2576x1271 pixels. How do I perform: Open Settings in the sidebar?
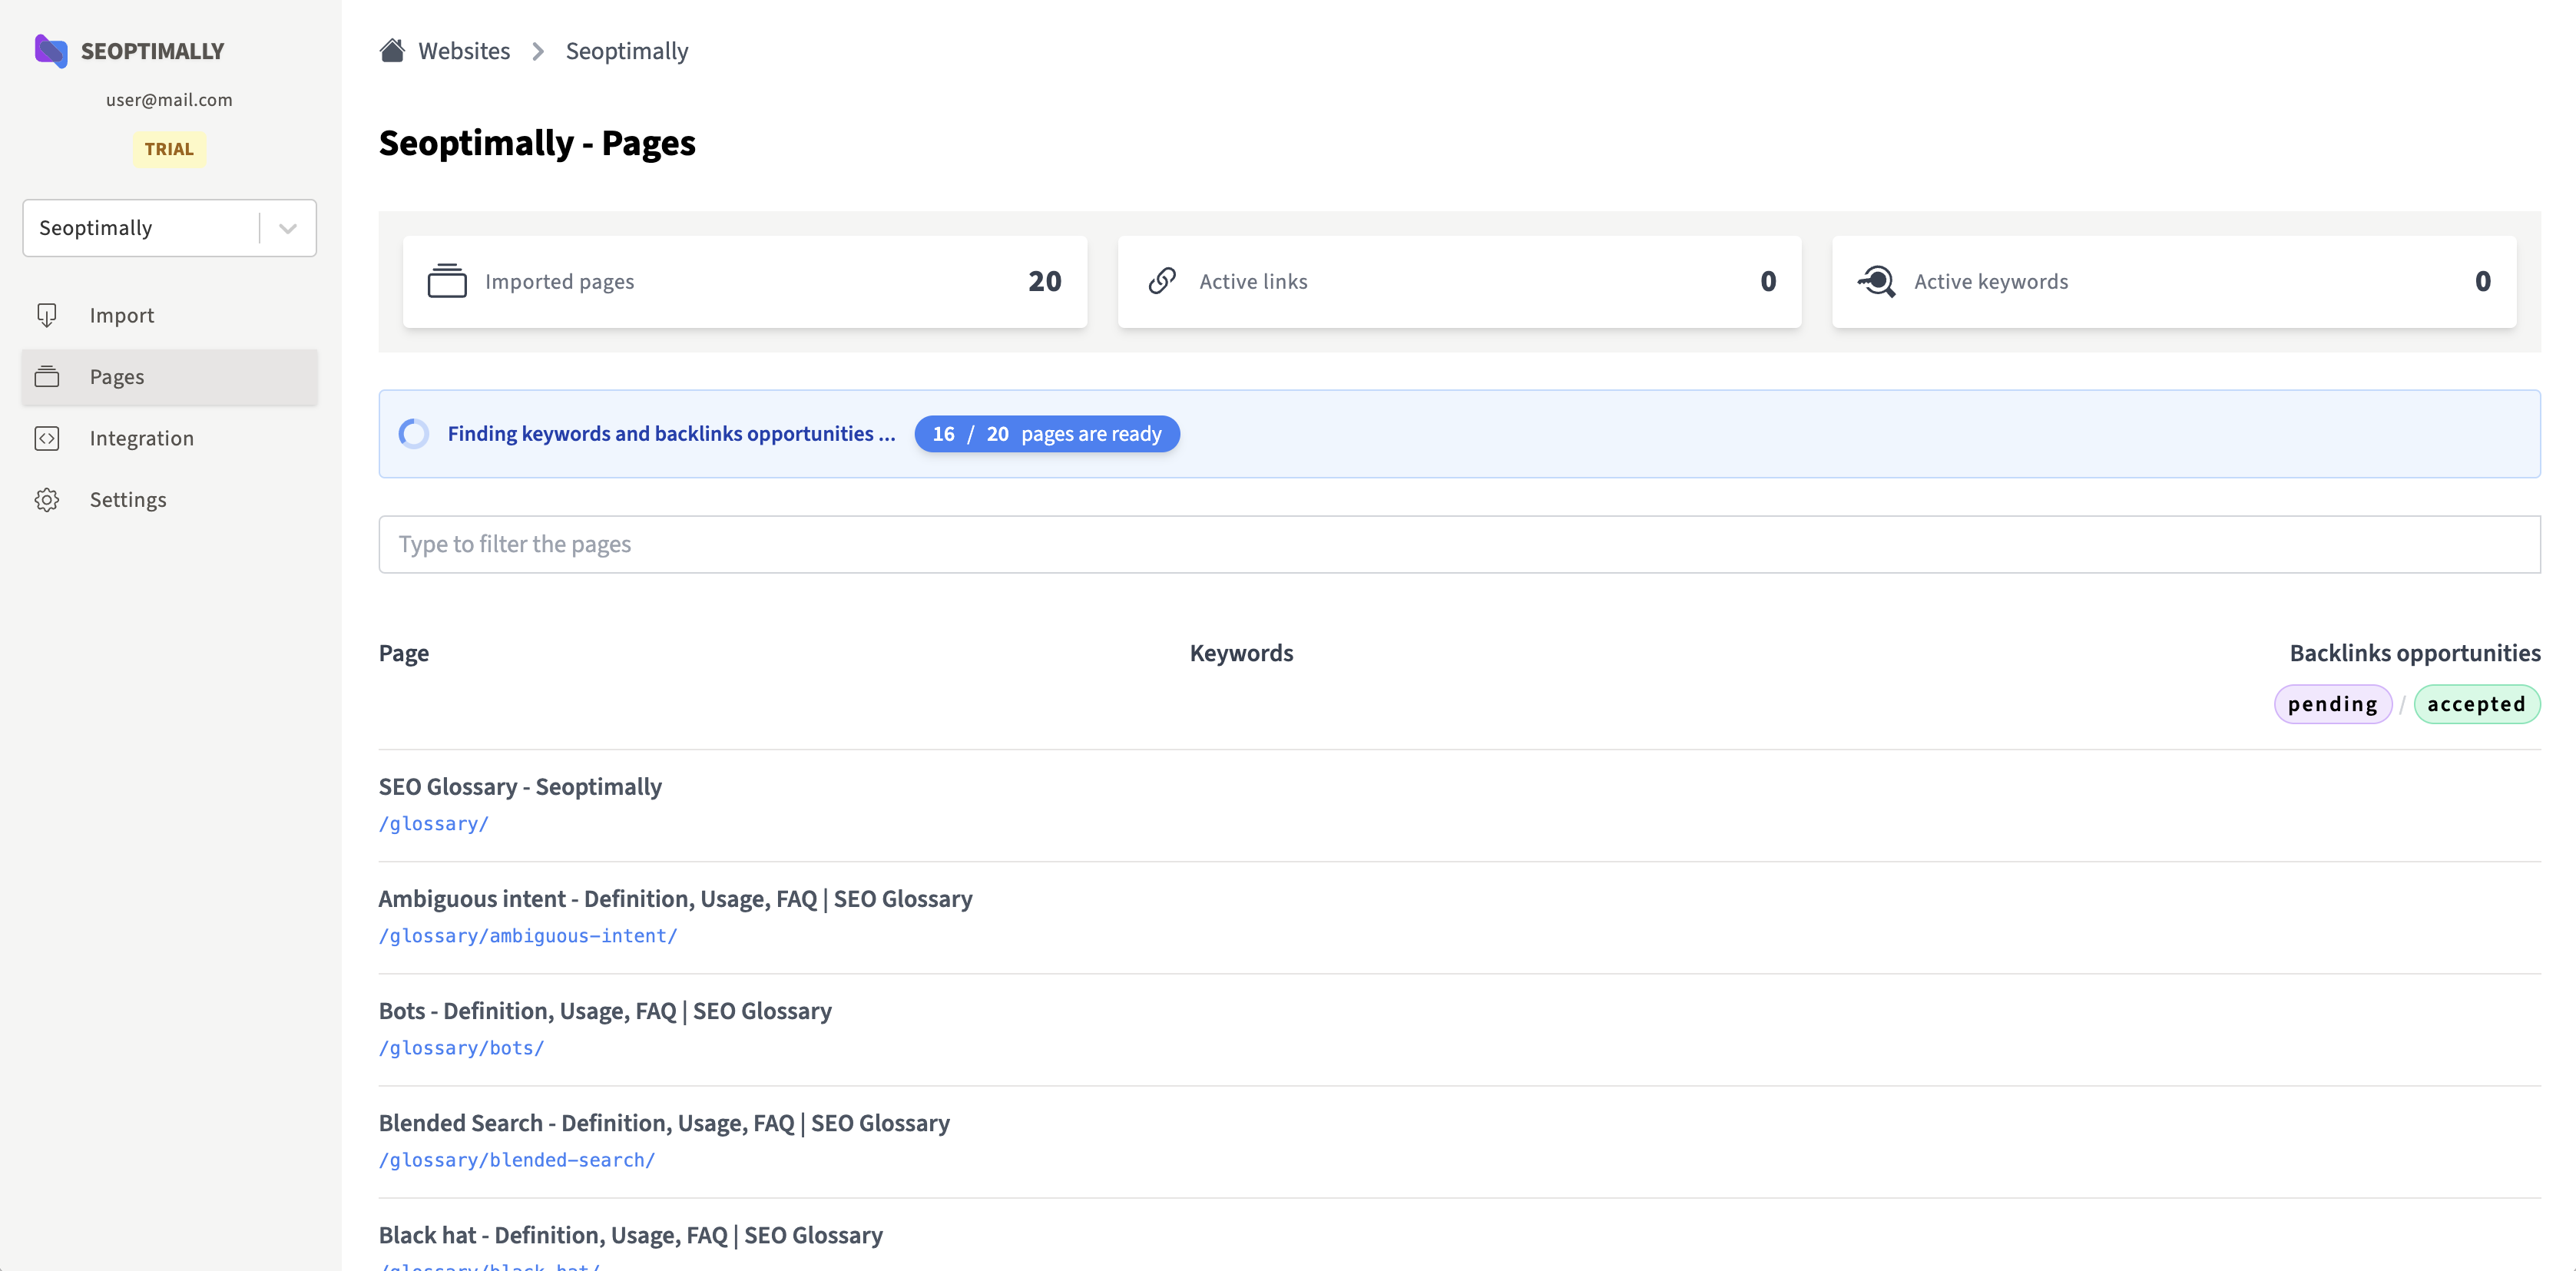170,500
